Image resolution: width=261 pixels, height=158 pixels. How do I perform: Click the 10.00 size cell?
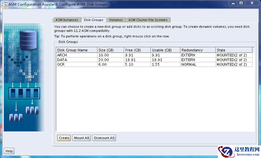tap(111, 55)
